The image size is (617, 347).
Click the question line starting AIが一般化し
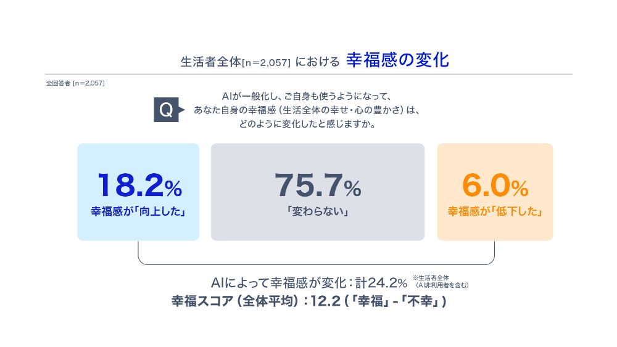[307, 96]
